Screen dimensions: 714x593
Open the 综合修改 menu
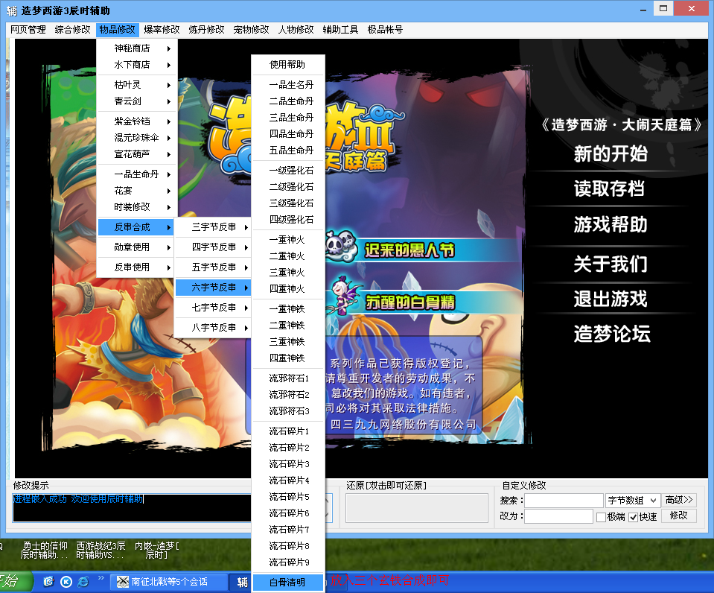pyautogui.click(x=72, y=30)
